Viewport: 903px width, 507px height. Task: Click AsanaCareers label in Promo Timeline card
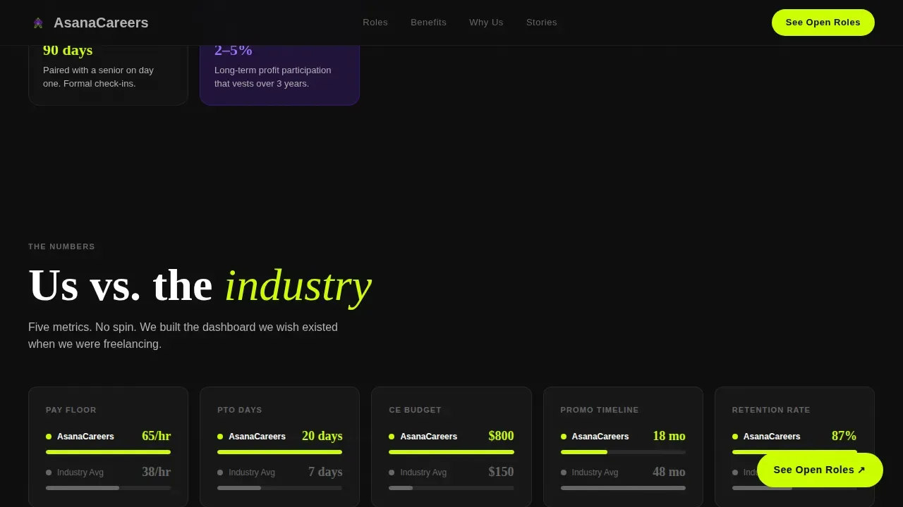(x=600, y=437)
